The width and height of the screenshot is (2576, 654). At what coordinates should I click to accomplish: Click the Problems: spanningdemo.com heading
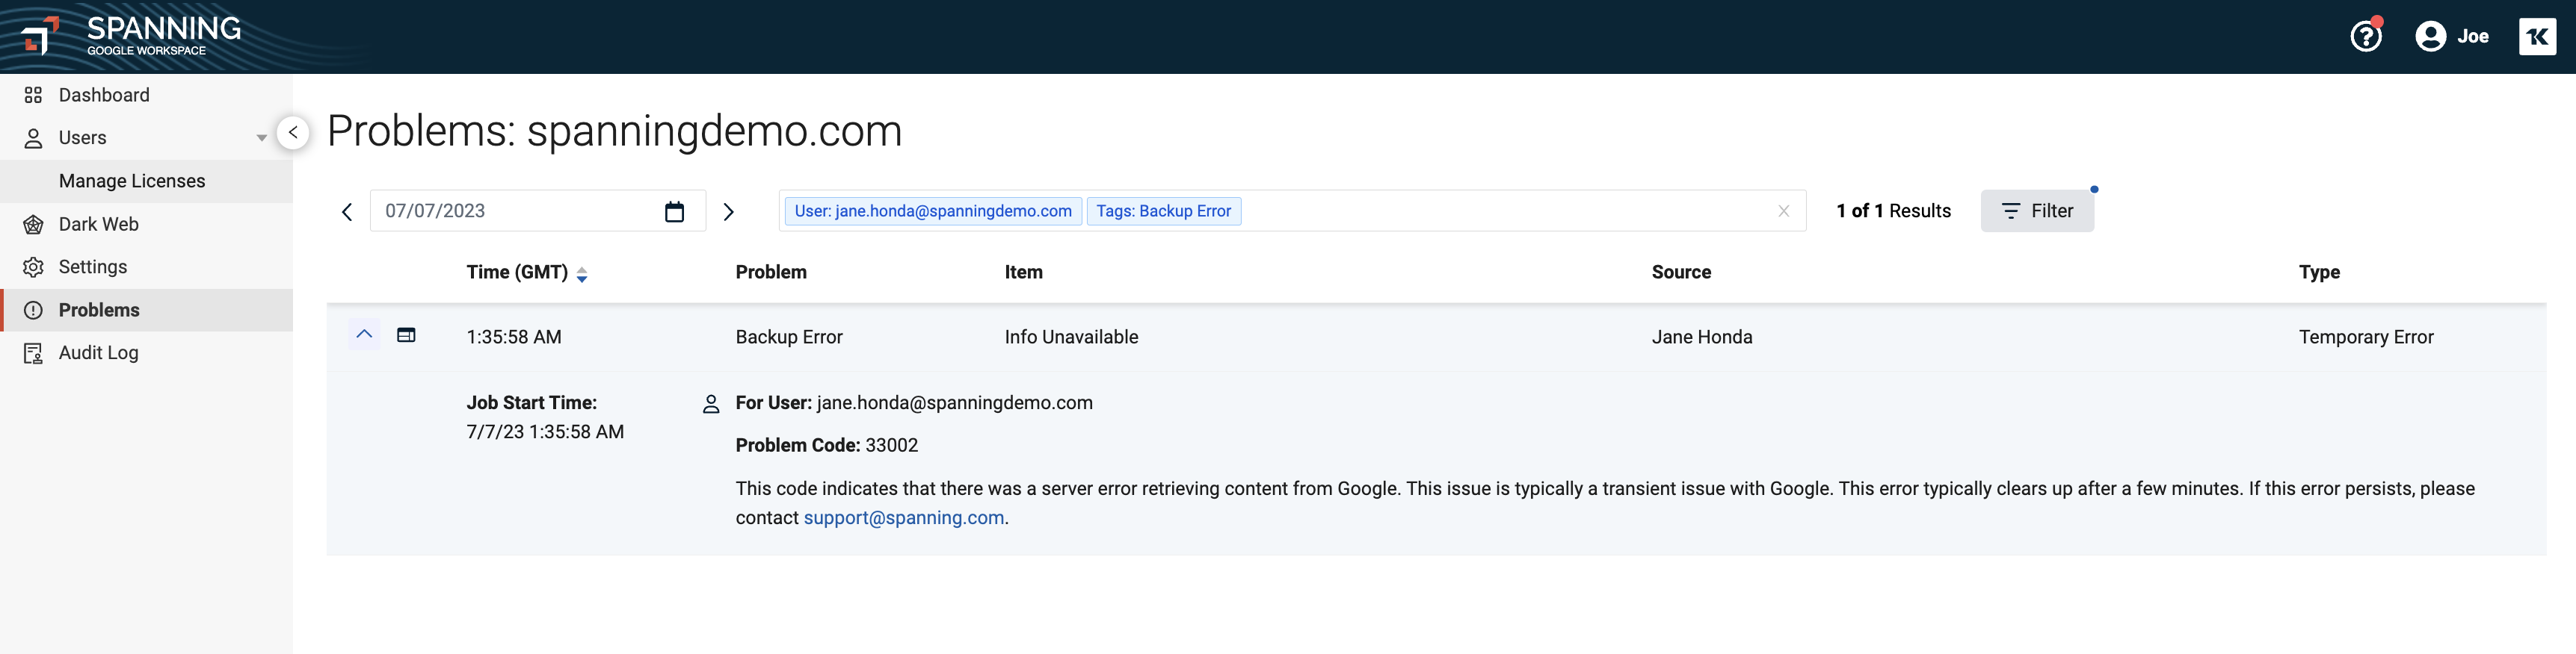pos(614,131)
